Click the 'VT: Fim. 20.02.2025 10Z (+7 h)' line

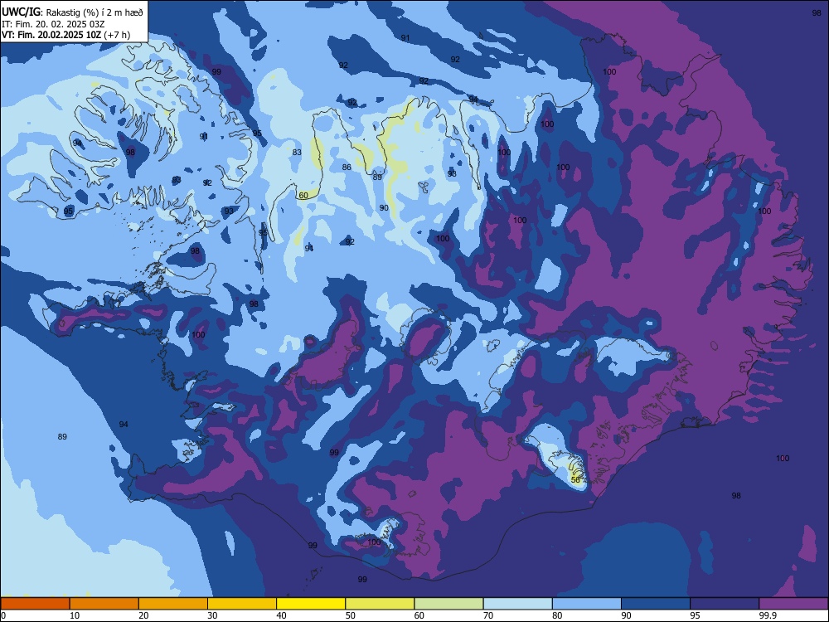[65, 35]
